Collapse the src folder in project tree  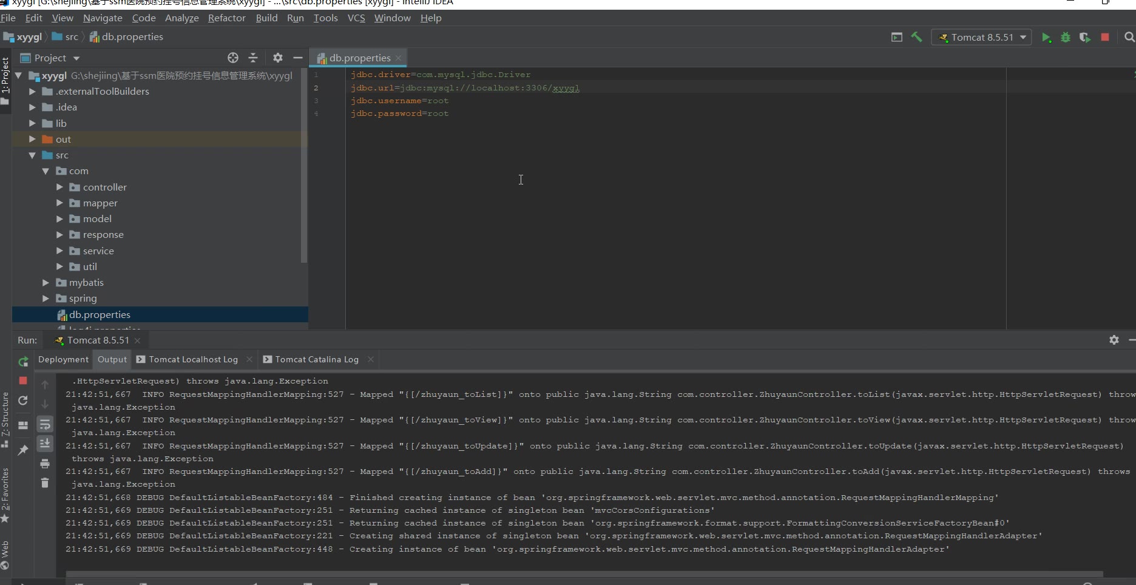(x=32, y=155)
